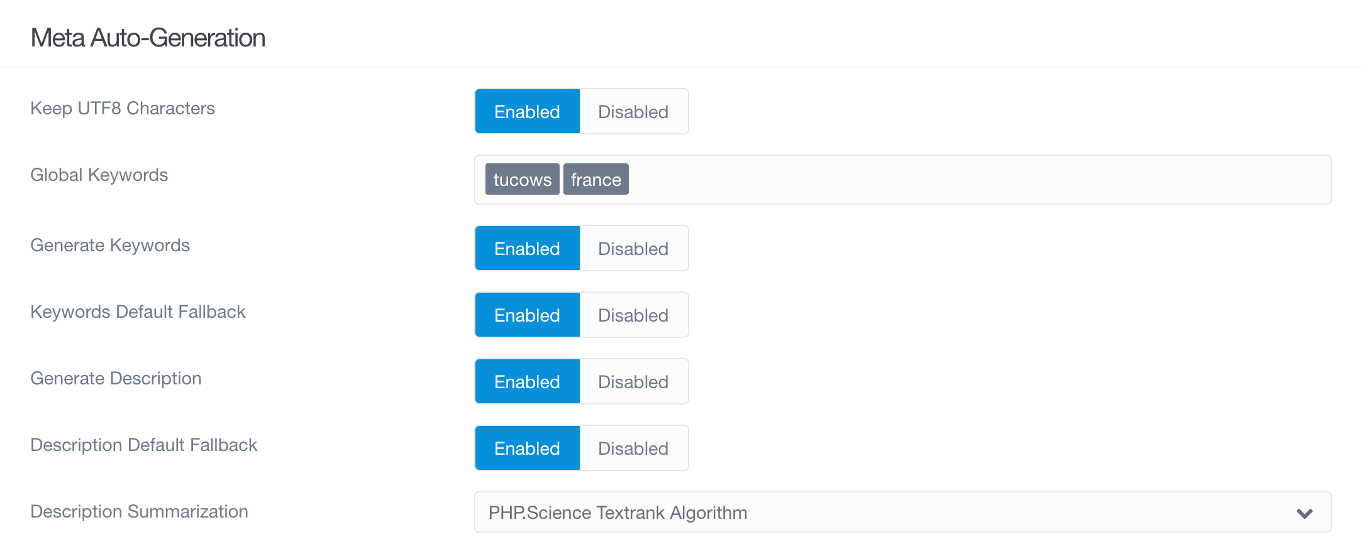Disable Generate Description setting
1362x554 pixels.
pyautogui.click(x=633, y=381)
